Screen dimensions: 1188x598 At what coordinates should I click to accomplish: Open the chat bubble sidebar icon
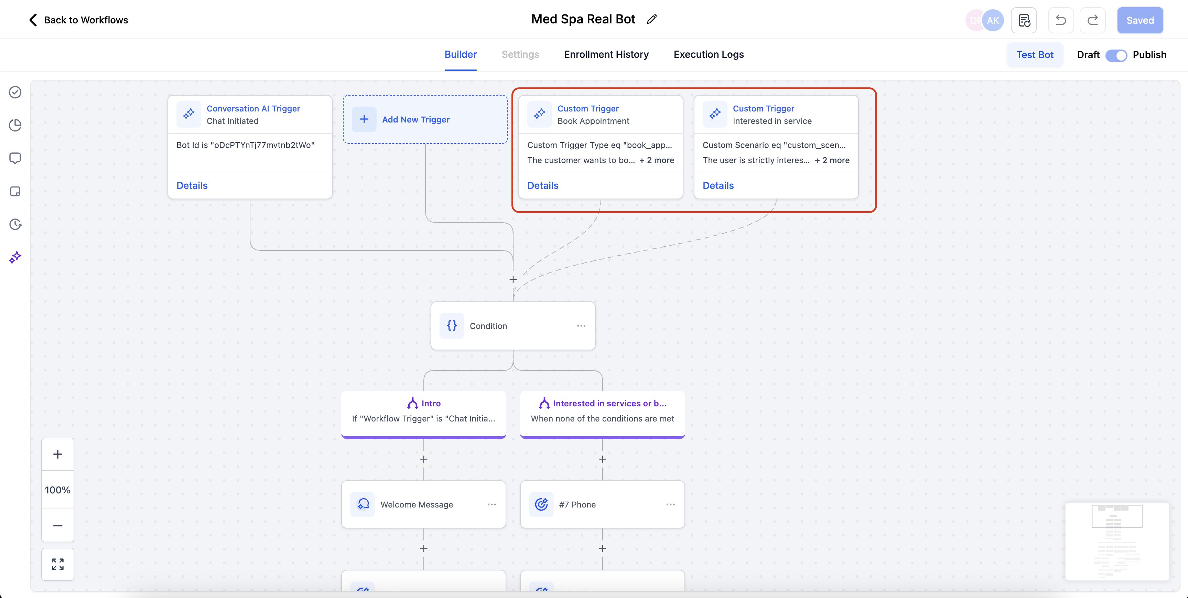click(15, 158)
